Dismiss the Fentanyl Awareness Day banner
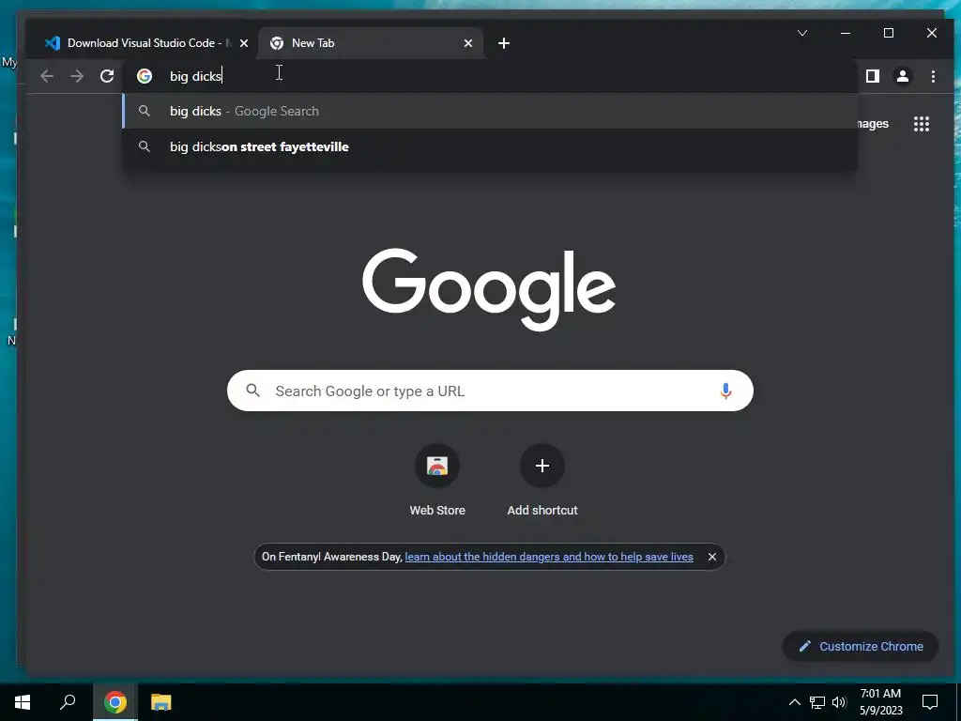Viewport: 961px width, 721px height. click(x=711, y=557)
